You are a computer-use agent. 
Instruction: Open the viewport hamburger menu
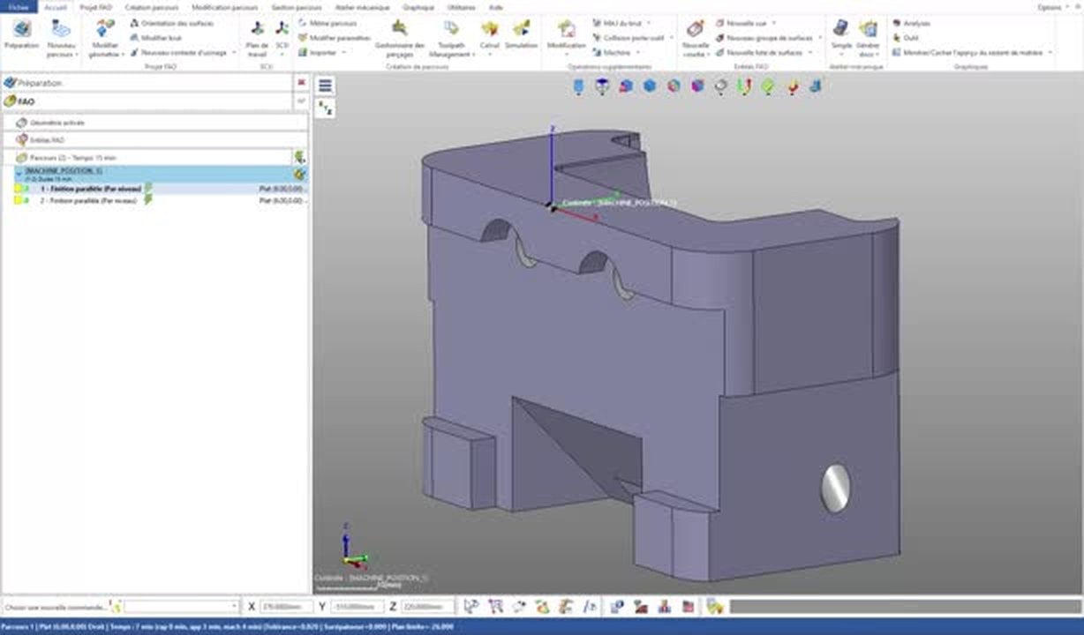pos(325,86)
